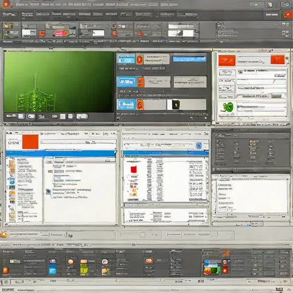
Task: Select the green tower preview image
Action: point(58,82)
